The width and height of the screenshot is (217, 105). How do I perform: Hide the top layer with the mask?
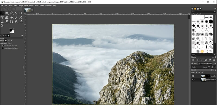pos(193,76)
